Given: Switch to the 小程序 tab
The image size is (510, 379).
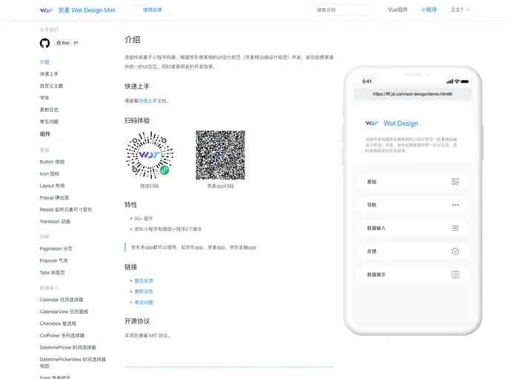Looking at the screenshot, I should [428, 10].
